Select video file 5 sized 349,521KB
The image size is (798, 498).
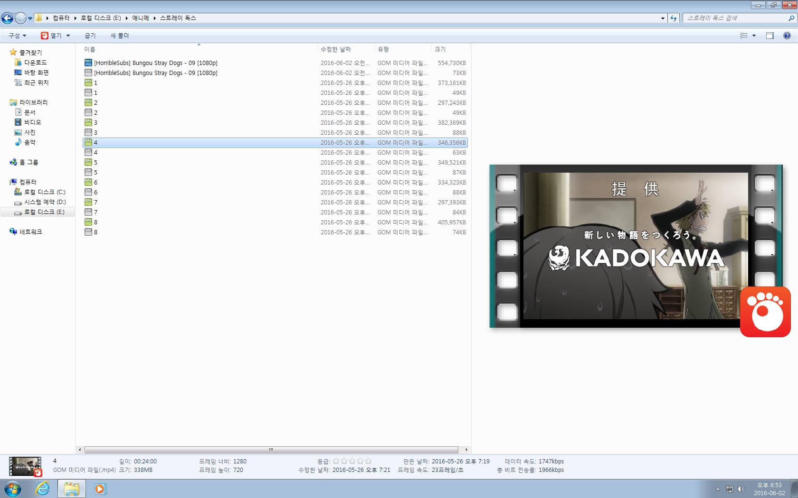[275, 162]
